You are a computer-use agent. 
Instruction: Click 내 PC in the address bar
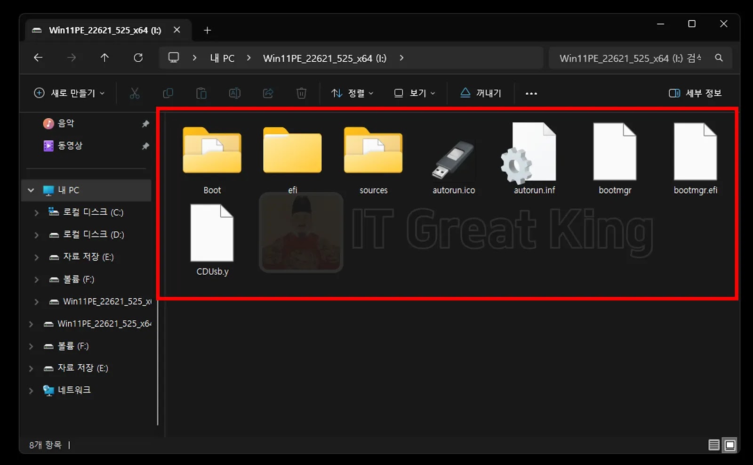coord(222,58)
